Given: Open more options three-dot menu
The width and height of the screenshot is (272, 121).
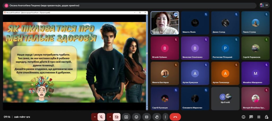Looking at the screenshot, I should pyautogui.click(x=165, y=117).
